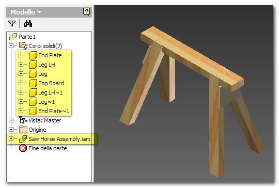279x188 pixels.
Task: Collapse the Corpi solidi(7) folder
Action: 11,46
